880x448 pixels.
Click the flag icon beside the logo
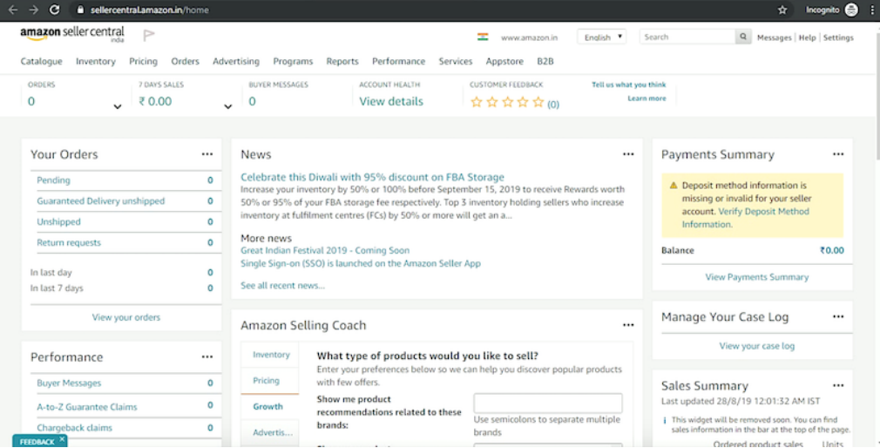(x=149, y=36)
